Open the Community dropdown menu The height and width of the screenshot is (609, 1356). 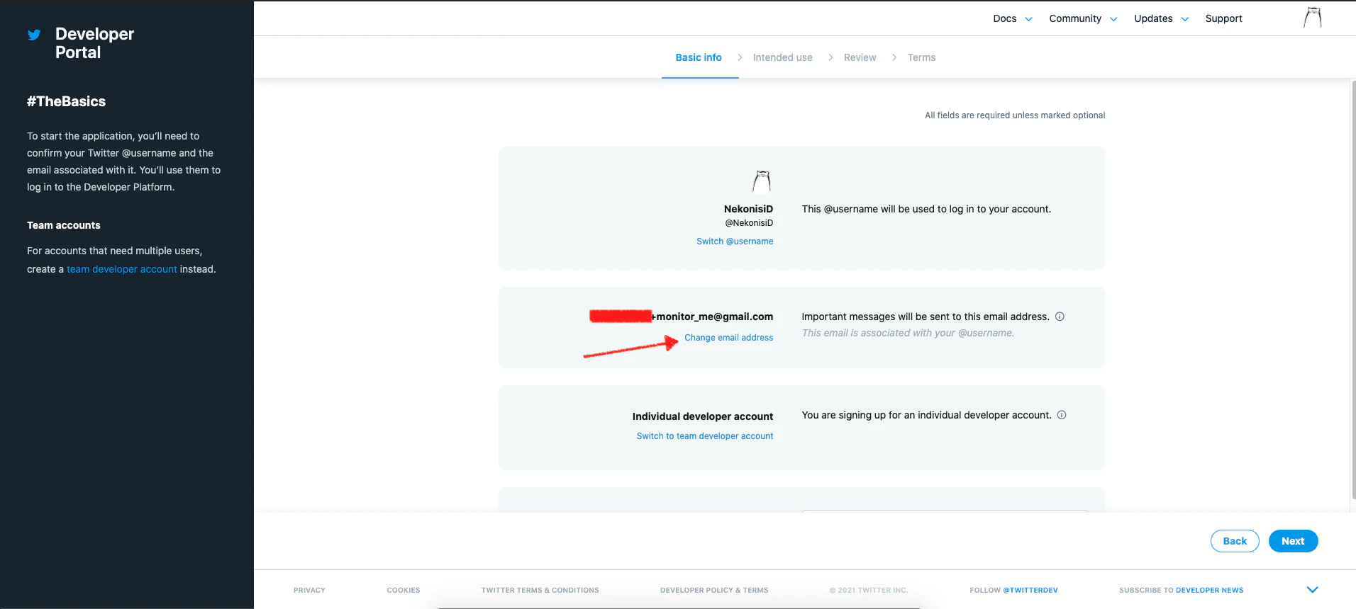pos(1083,18)
